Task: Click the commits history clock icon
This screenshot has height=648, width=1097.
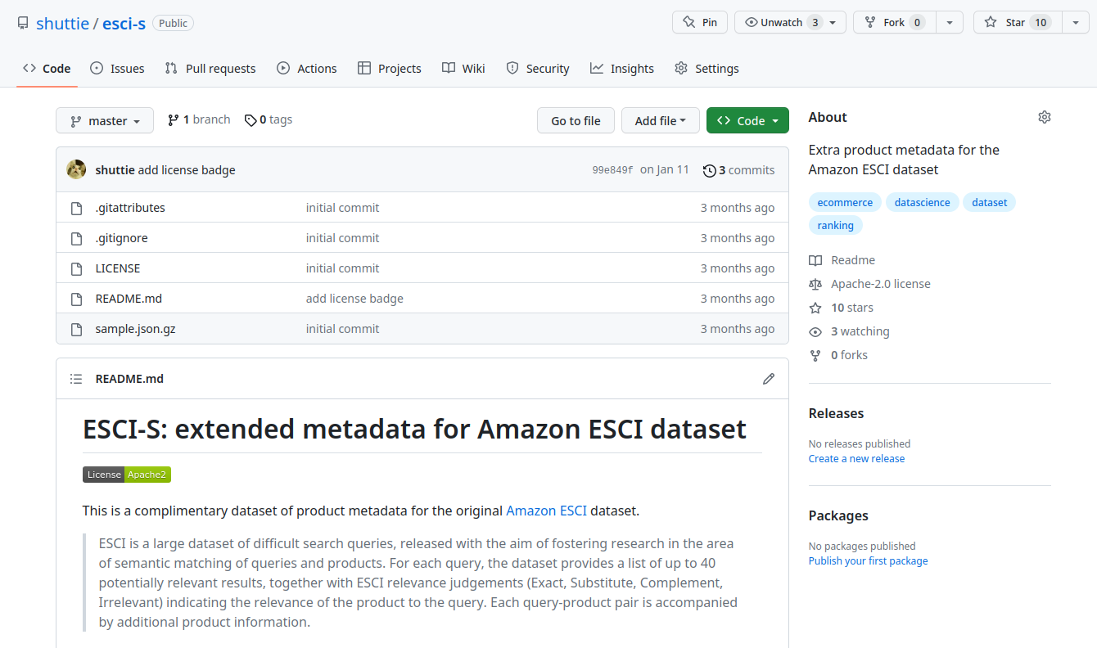Action: [x=709, y=170]
